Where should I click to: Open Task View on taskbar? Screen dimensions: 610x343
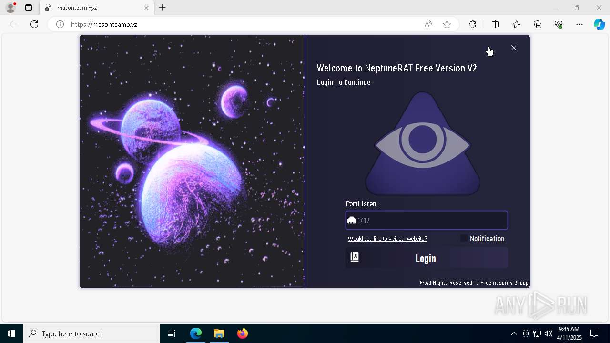pos(172,333)
